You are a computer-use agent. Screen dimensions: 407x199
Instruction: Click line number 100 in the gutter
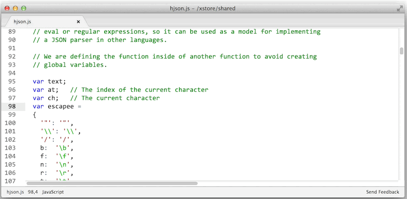click(x=10, y=123)
